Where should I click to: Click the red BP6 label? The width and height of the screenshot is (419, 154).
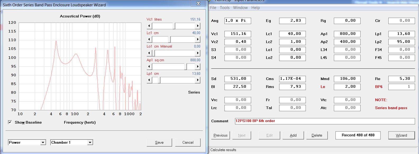point(379,87)
